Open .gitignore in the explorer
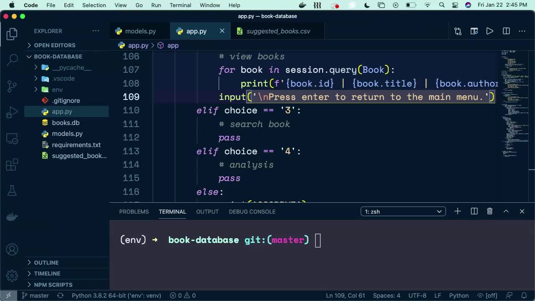 [x=66, y=100]
